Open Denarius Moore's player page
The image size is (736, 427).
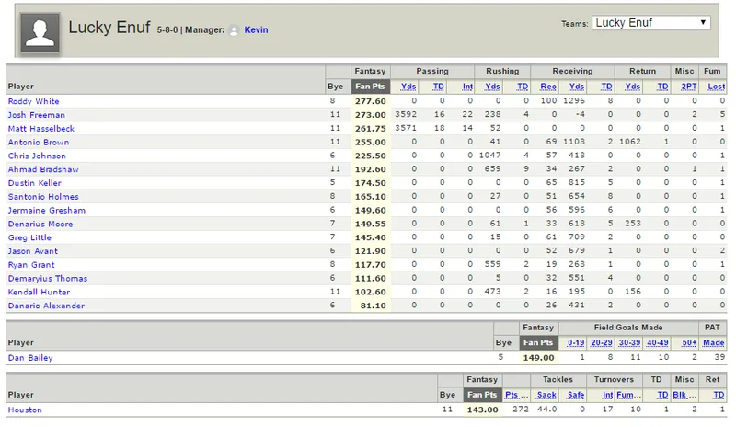[40, 224]
